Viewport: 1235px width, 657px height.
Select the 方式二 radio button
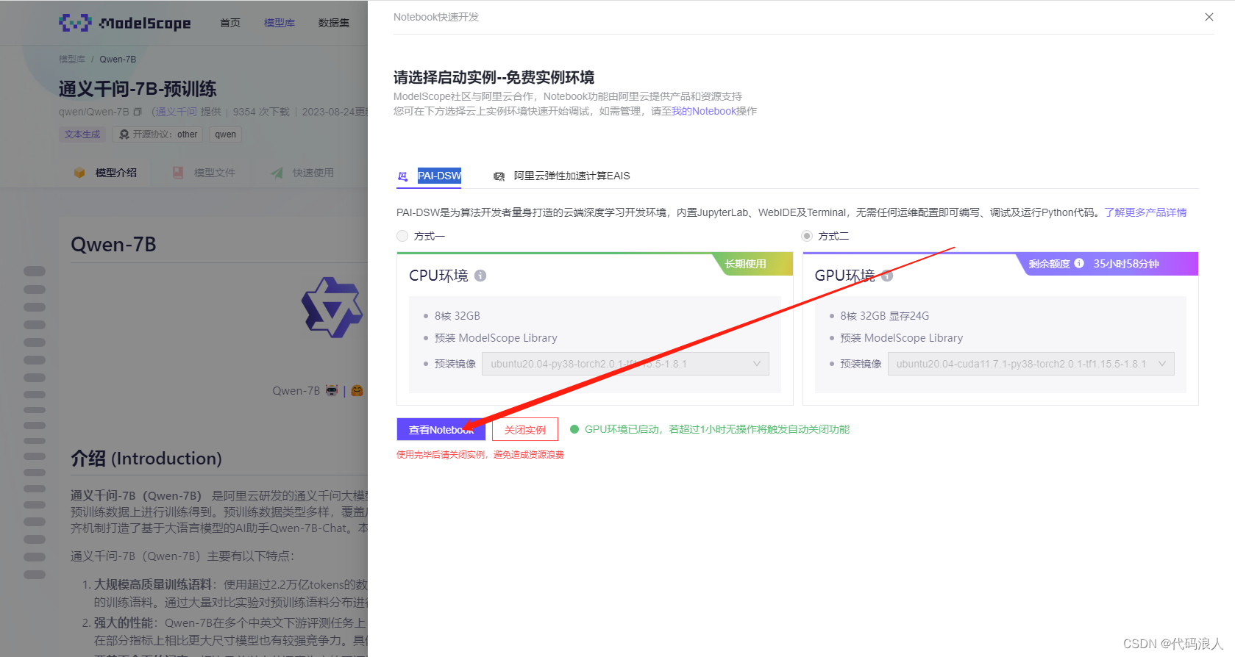coord(807,236)
